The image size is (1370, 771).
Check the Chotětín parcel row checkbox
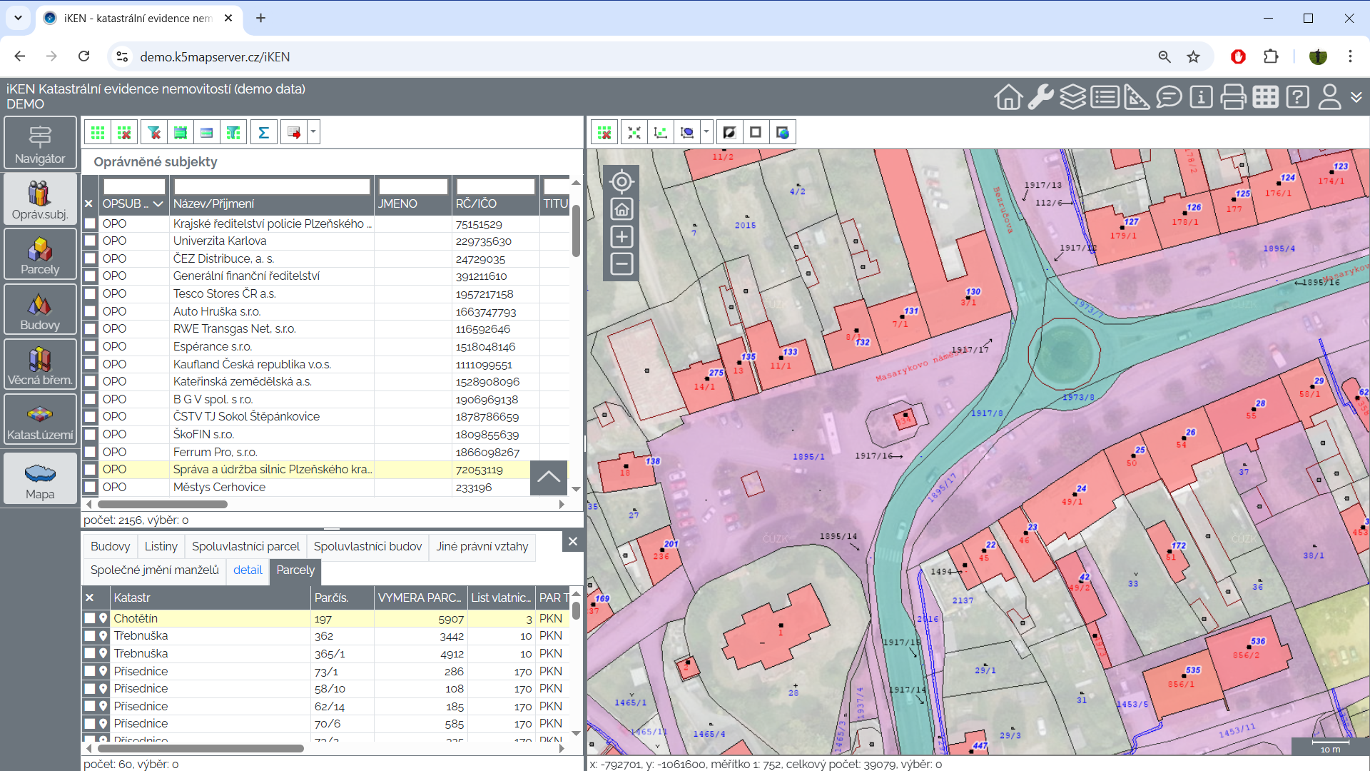point(90,618)
